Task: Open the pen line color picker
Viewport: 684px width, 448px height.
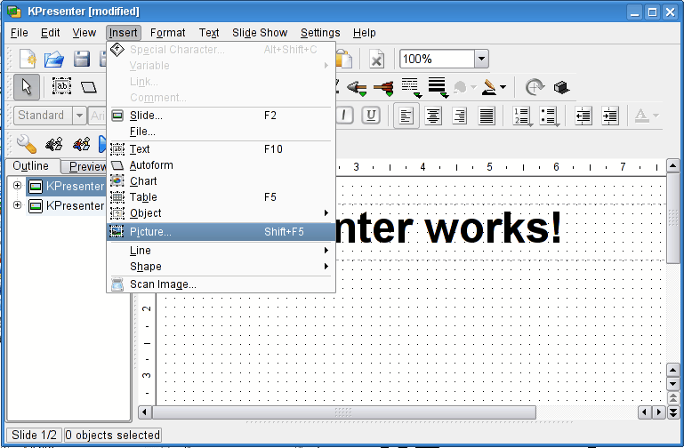Action: [x=494, y=87]
